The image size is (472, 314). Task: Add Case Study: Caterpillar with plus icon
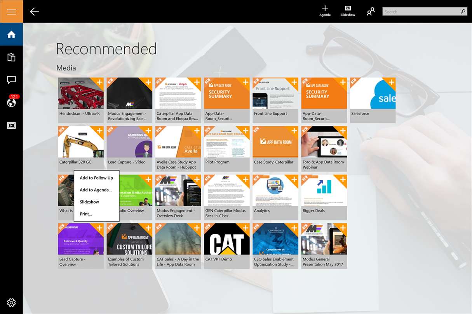point(294,131)
